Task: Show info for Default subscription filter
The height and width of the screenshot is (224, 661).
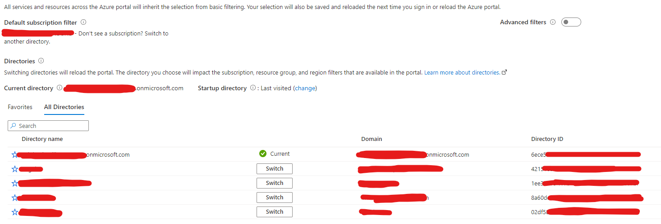Action: coord(83,22)
